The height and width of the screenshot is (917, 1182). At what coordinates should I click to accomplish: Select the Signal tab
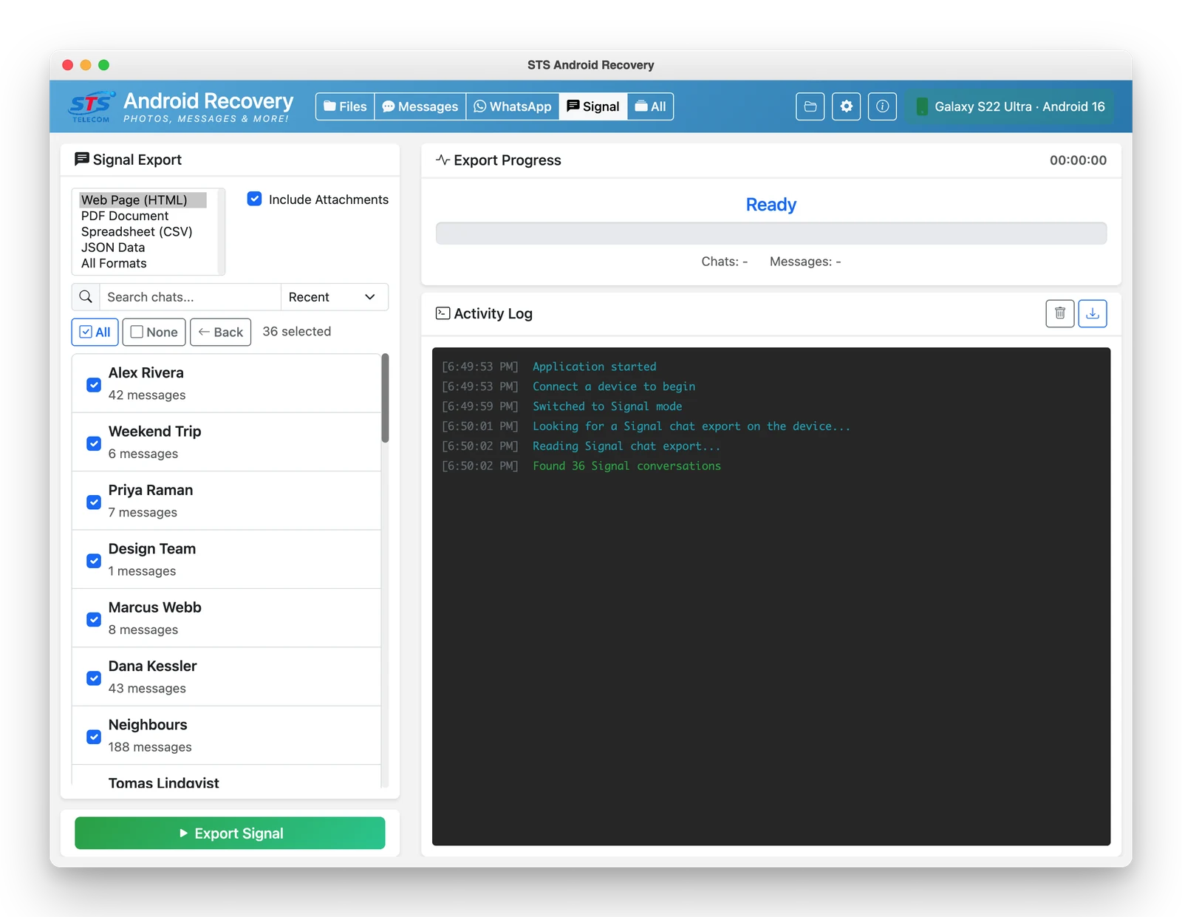593,106
